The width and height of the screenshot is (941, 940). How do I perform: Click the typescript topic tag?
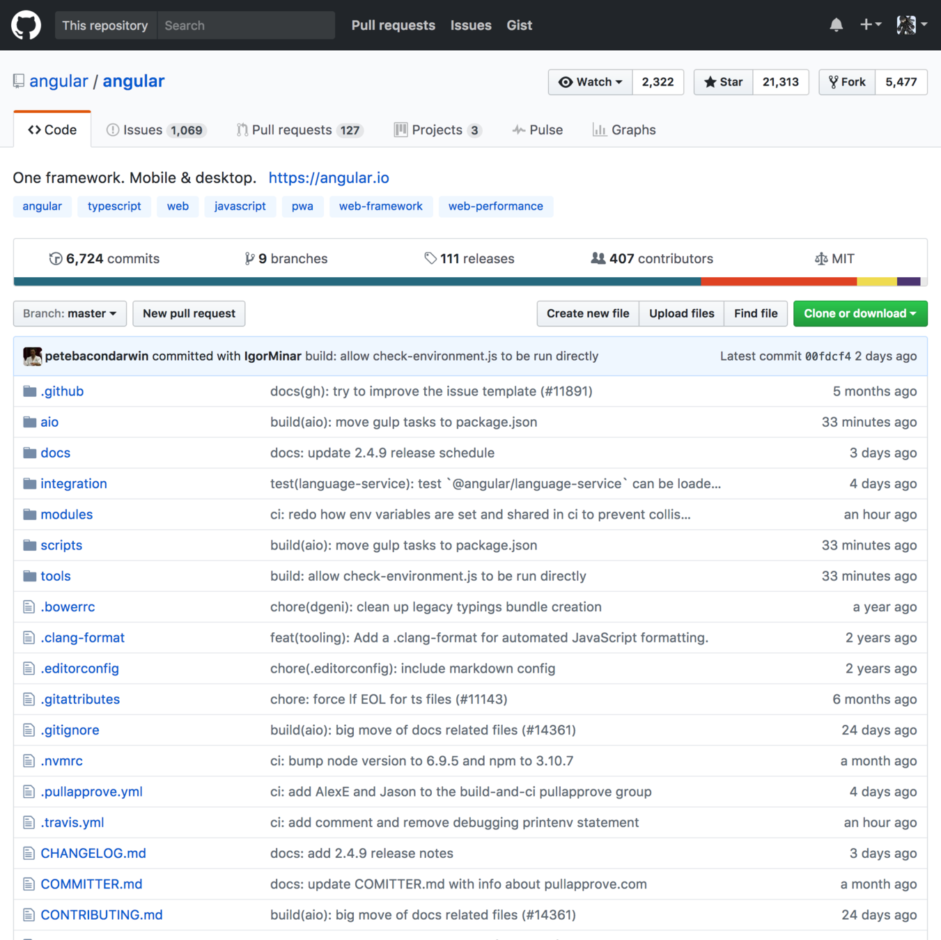[x=114, y=206]
